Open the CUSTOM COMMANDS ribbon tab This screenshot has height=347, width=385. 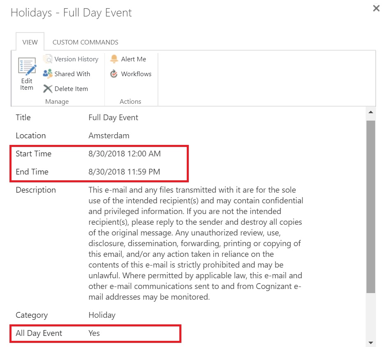(86, 42)
